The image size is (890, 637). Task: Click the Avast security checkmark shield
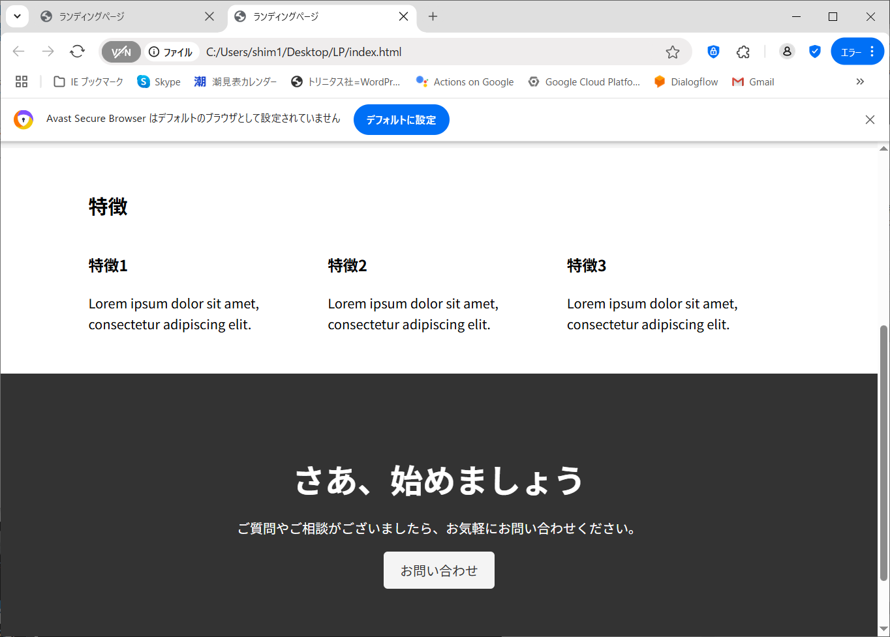coord(815,52)
